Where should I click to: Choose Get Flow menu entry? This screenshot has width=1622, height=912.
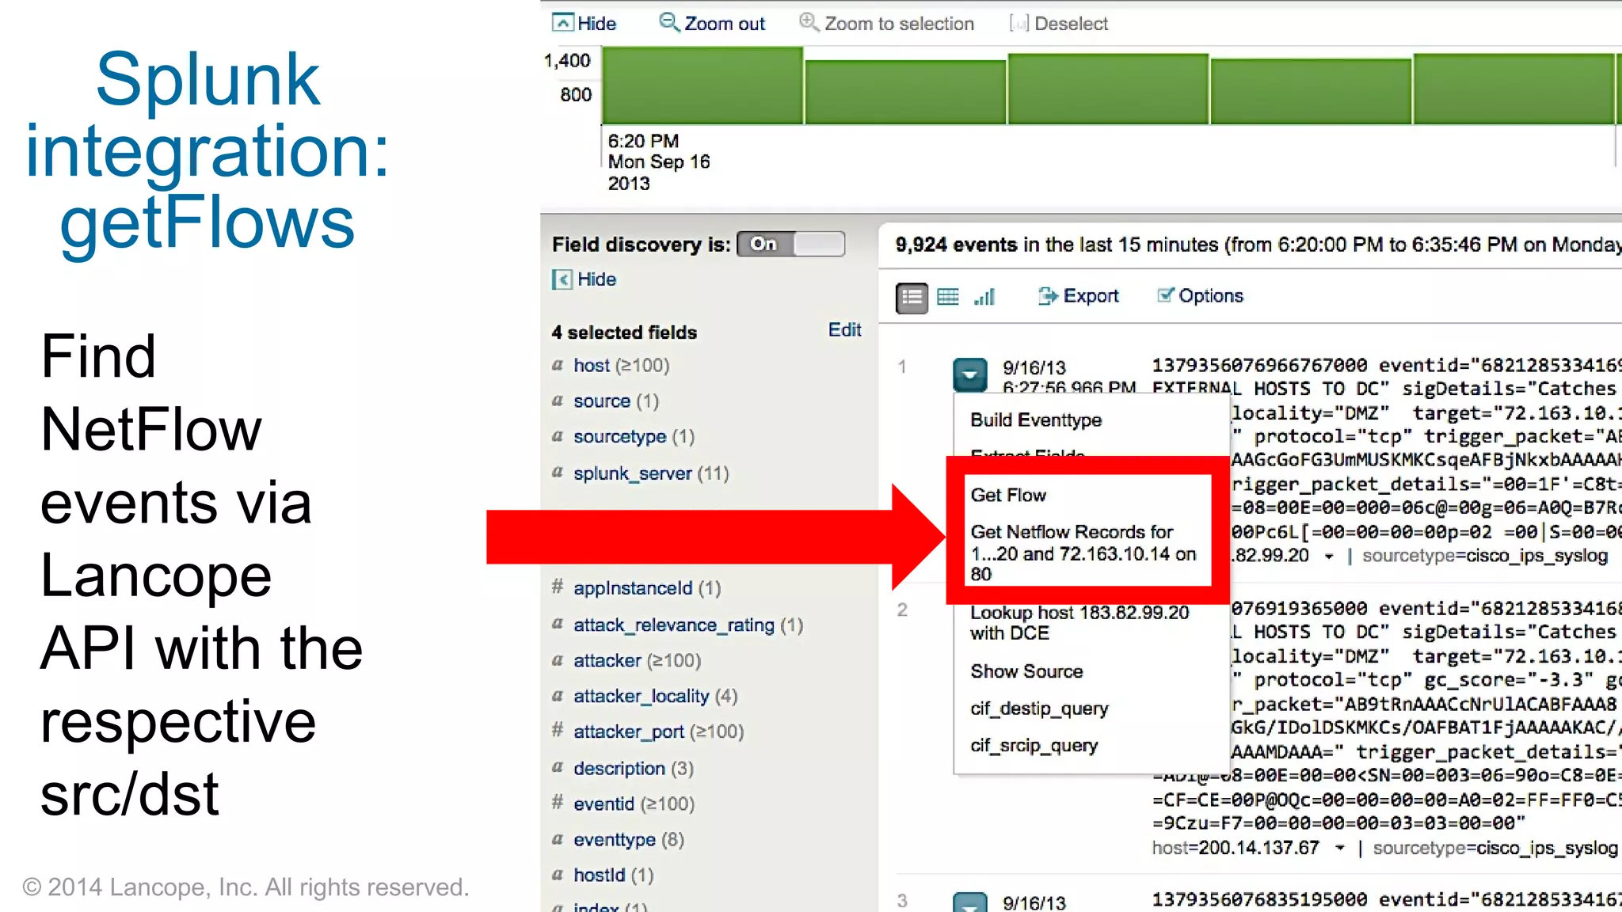[x=1008, y=495]
